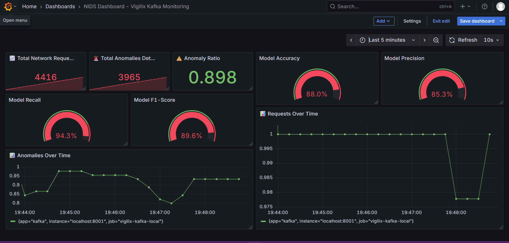Image resolution: width=509 pixels, height=243 pixels.
Task: Click the Grafana logo icon
Action: [x=8, y=6]
